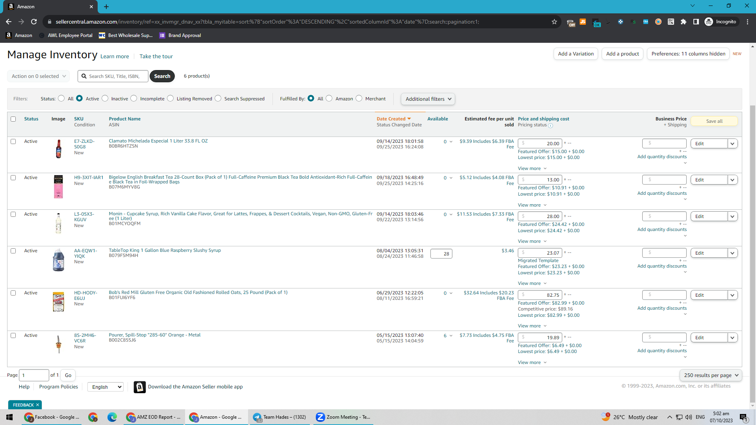Show hidden system tray icons

click(670, 417)
